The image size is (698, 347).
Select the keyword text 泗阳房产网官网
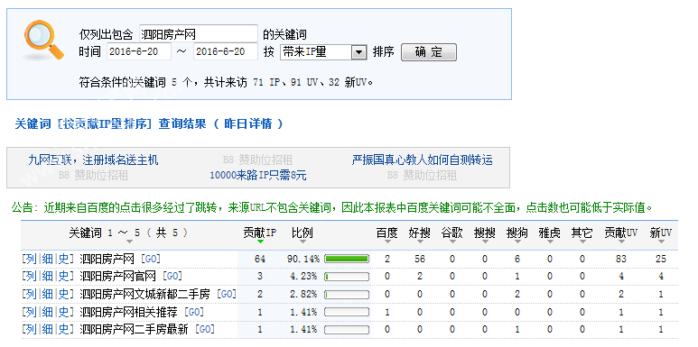[117, 277]
